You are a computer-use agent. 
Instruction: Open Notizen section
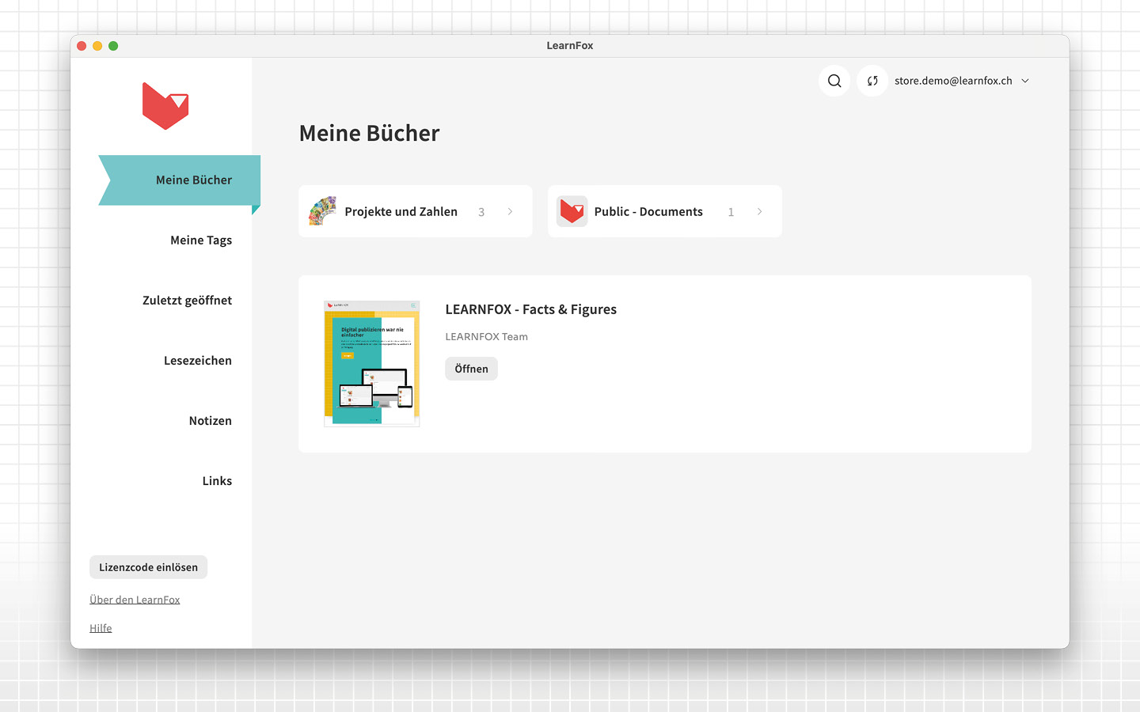coord(211,421)
